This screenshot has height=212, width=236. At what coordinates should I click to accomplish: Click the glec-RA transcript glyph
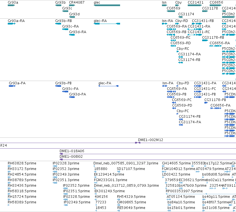point(107,24)
